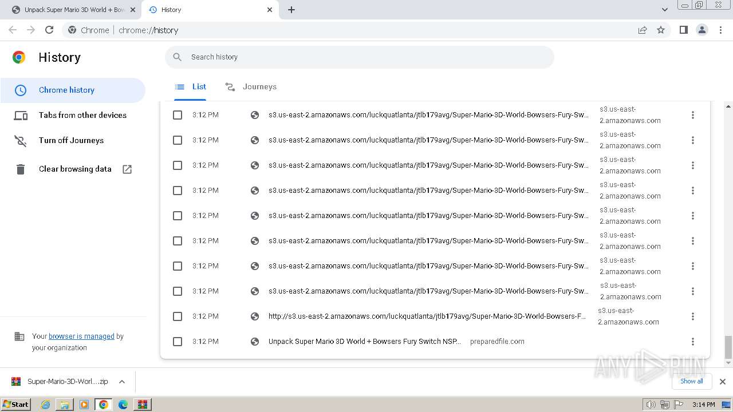This screenshot has width=733, height=412.
Task: Check the box for the Unpack Super Mario entry
Action: pos(178,342)
